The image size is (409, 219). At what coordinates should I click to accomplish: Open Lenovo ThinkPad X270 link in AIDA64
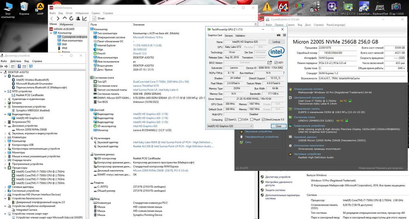pyautogui.click(x=146, y=86)
